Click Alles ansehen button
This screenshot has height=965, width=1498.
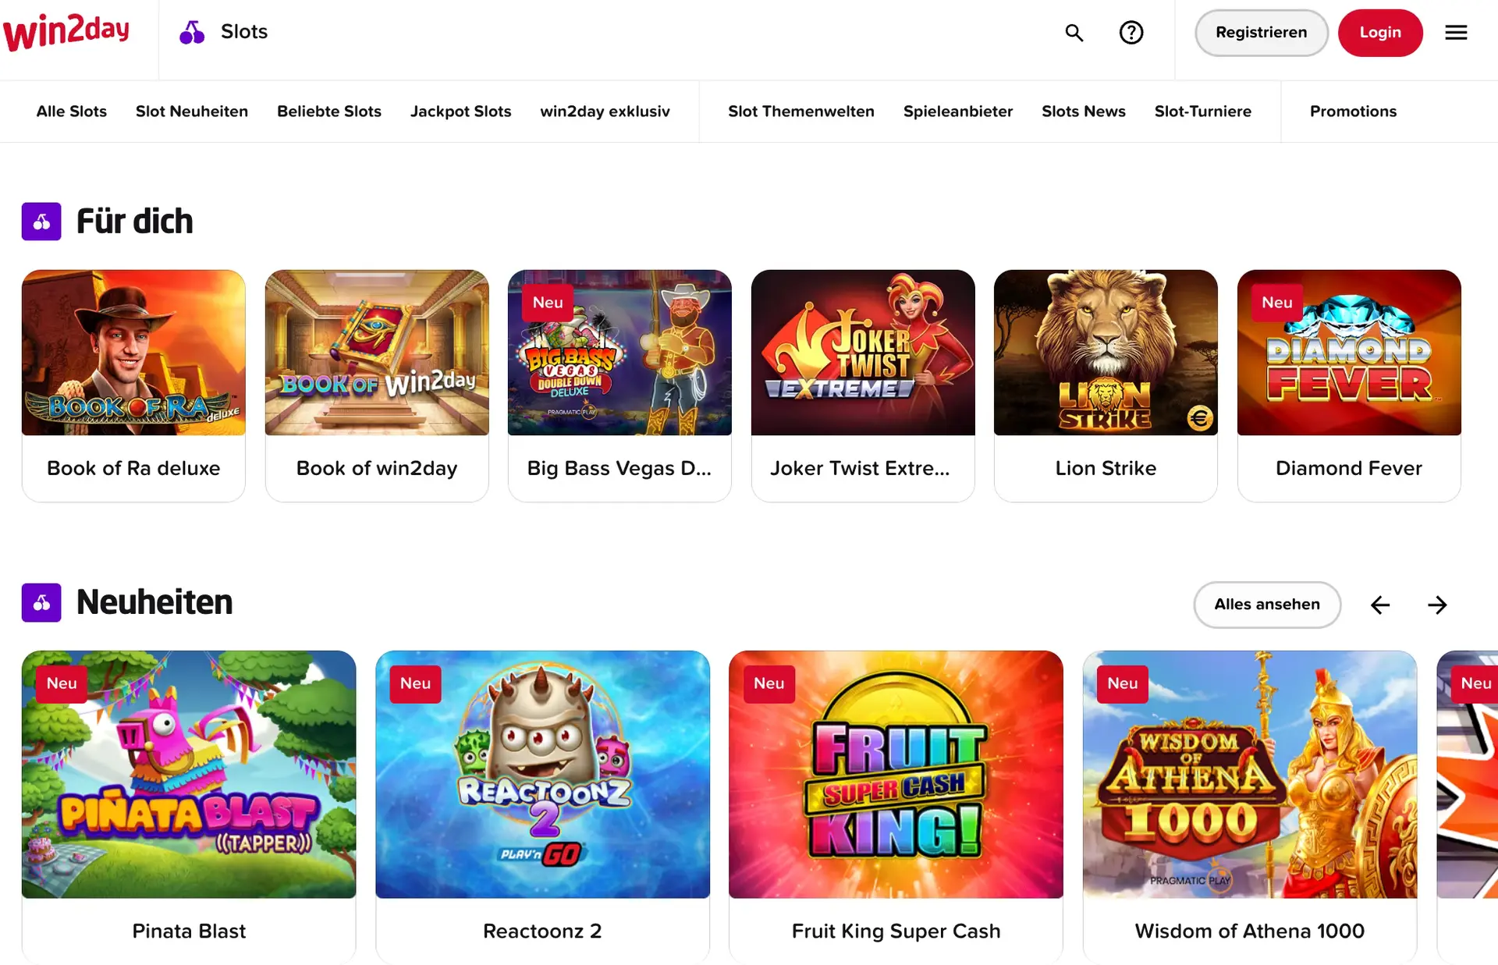(1267, 605)
